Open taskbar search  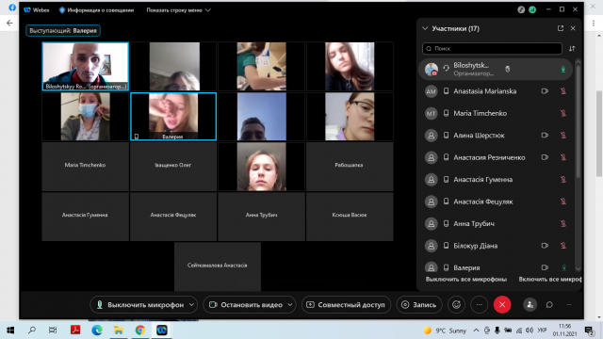pos(32,331)
